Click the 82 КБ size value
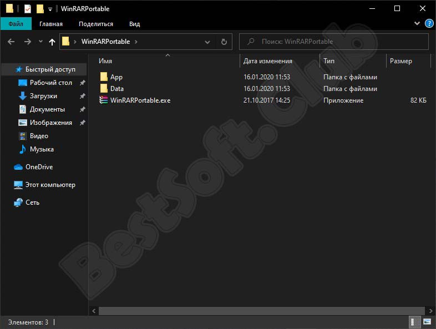 tap(418, 100)
